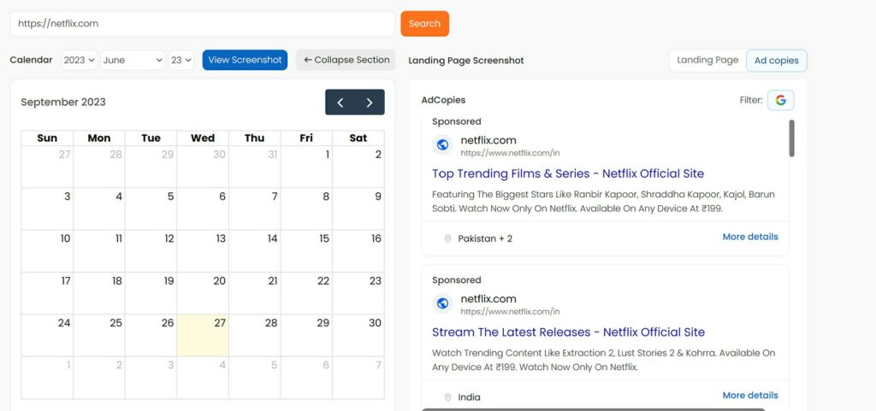Go to previous month with left chevron
Screen dimensions: 876x411
(x=340, y=102)
